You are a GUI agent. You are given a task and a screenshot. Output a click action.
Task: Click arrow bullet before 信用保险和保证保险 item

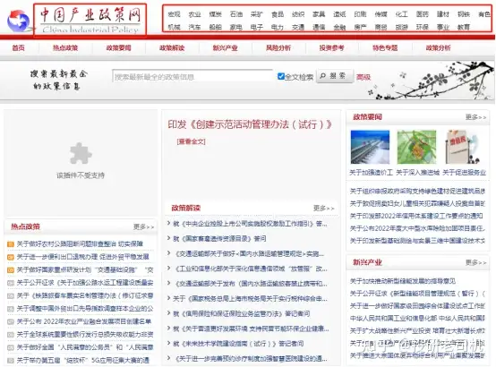(x=169, y=313)
